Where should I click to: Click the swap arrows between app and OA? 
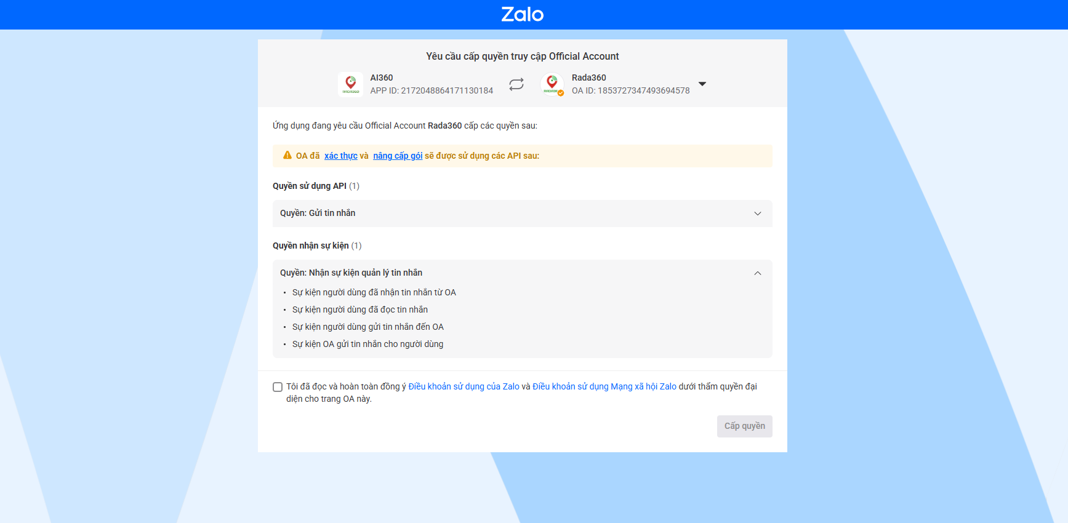point(516,84)
